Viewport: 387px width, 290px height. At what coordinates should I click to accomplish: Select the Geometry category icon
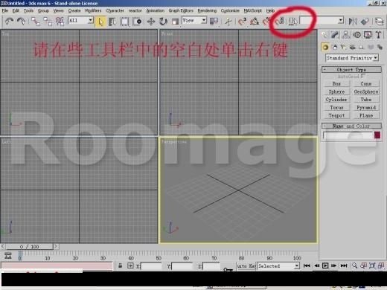[x=325, y=47]
